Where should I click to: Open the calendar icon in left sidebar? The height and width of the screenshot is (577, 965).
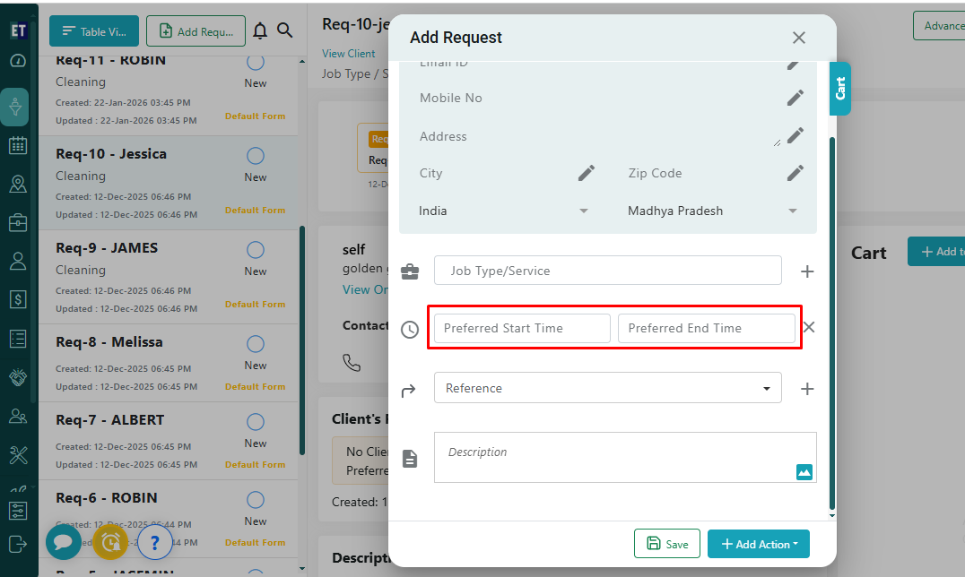(18, 145)
